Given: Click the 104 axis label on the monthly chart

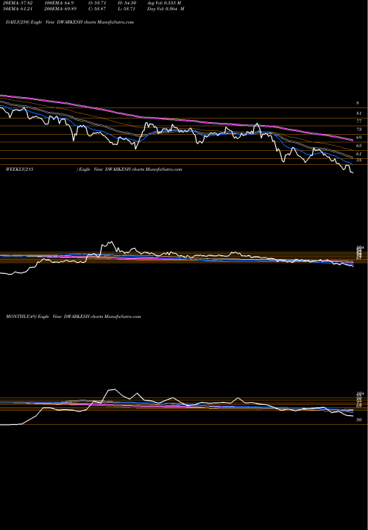Looking at the screenshot, I should click(x=360, y=394).
